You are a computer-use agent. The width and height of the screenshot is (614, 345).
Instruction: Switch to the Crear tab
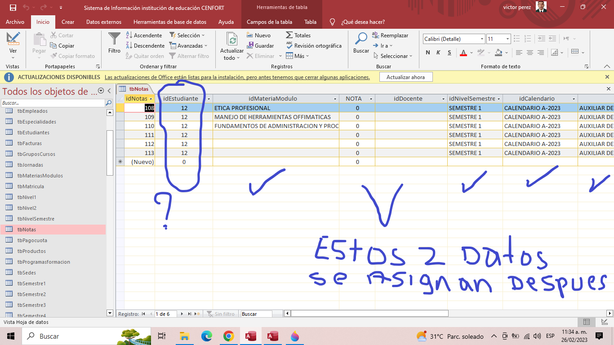pyautogui.click(x=68, y=22)
